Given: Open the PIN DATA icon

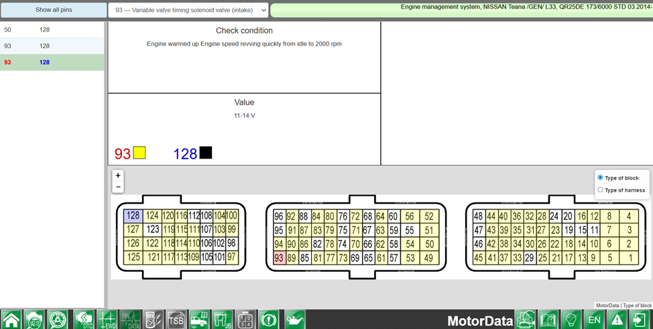Looking at the screenshot, I should [130, 320].
